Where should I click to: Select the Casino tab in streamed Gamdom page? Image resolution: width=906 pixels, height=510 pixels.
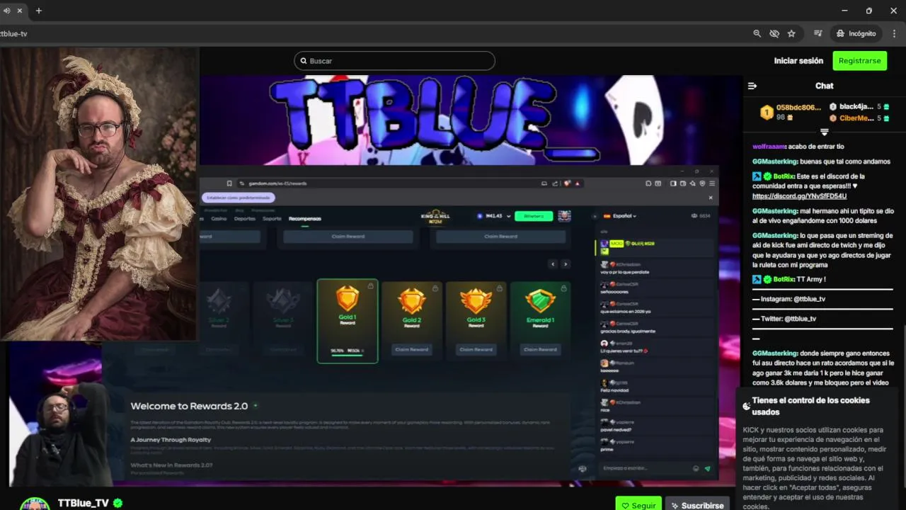point(219,219)
